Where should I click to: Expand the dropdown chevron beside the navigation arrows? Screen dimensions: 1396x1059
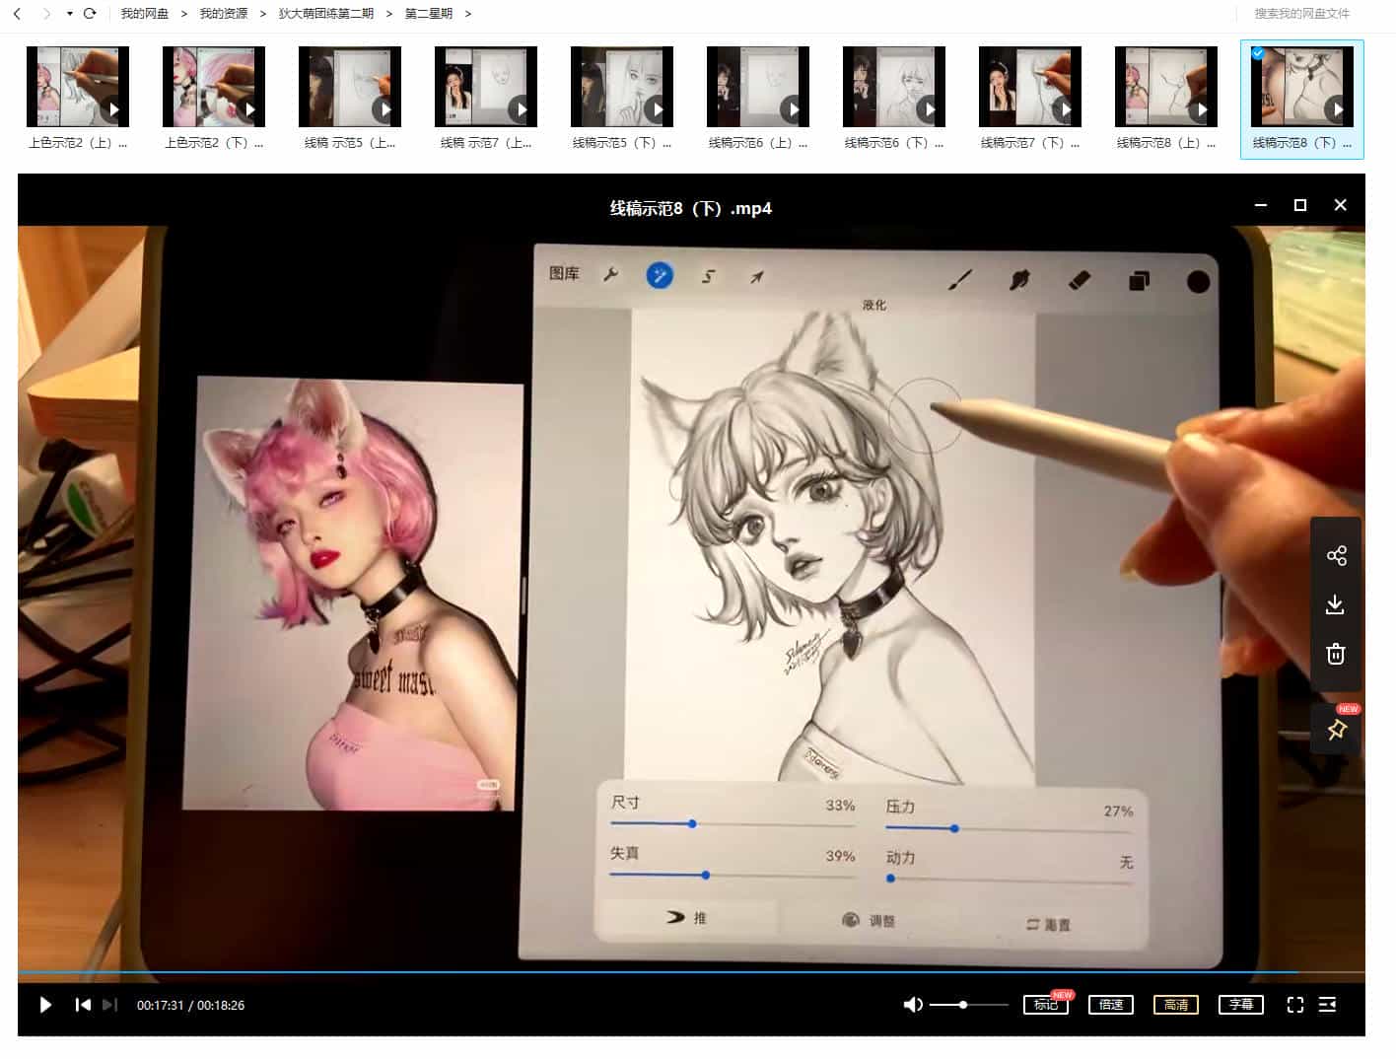[x=68, y=14]
